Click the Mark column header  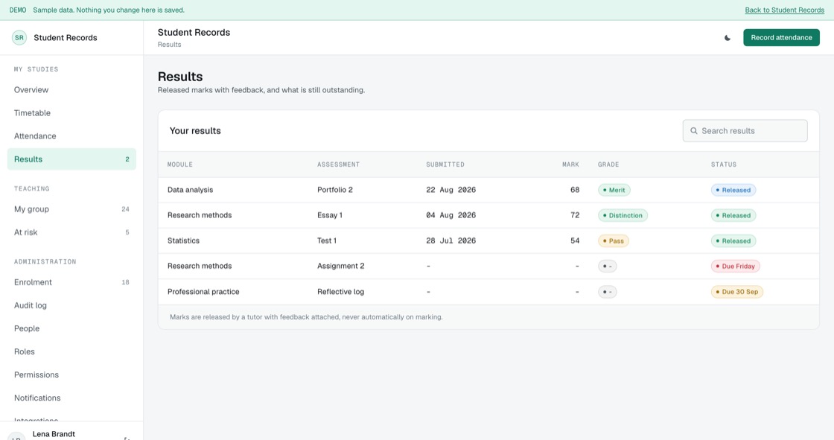tap(570, 165)
